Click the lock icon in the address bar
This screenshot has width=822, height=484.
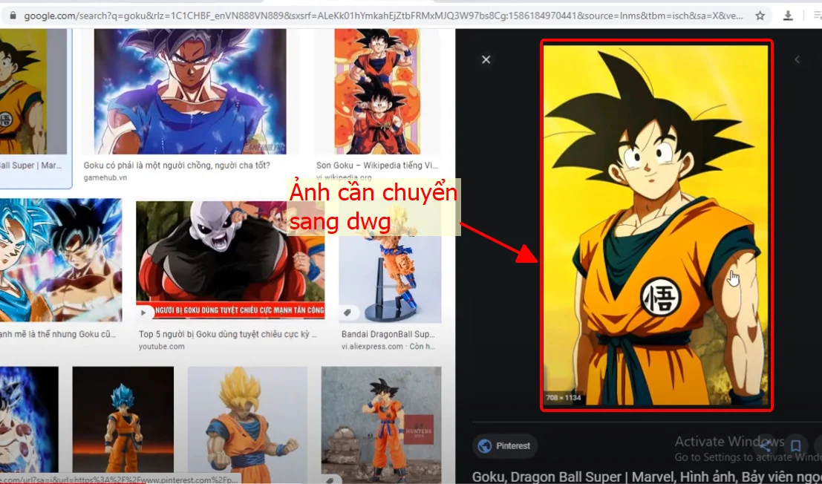tap(13, 16)
